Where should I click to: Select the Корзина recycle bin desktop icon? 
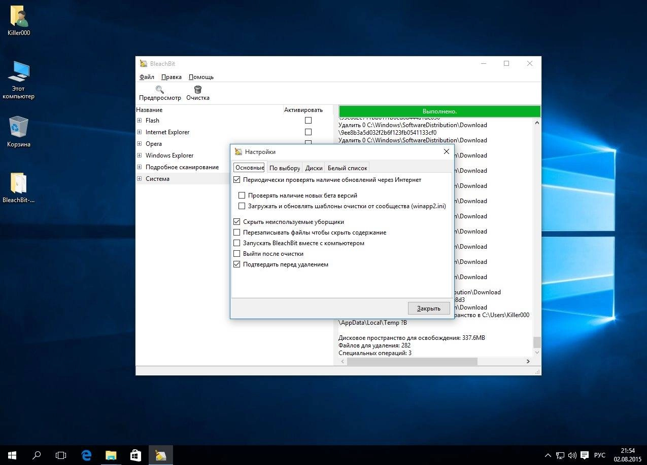coord(19,127)
